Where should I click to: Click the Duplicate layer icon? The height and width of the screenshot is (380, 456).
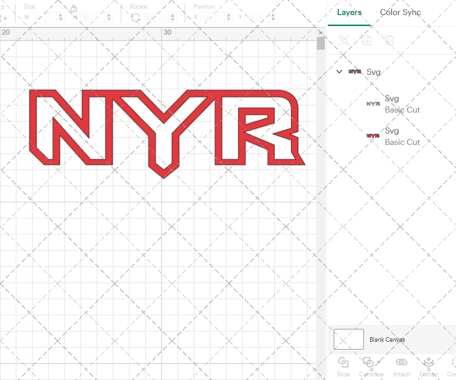pyautogui.click(x=367, y=40)
